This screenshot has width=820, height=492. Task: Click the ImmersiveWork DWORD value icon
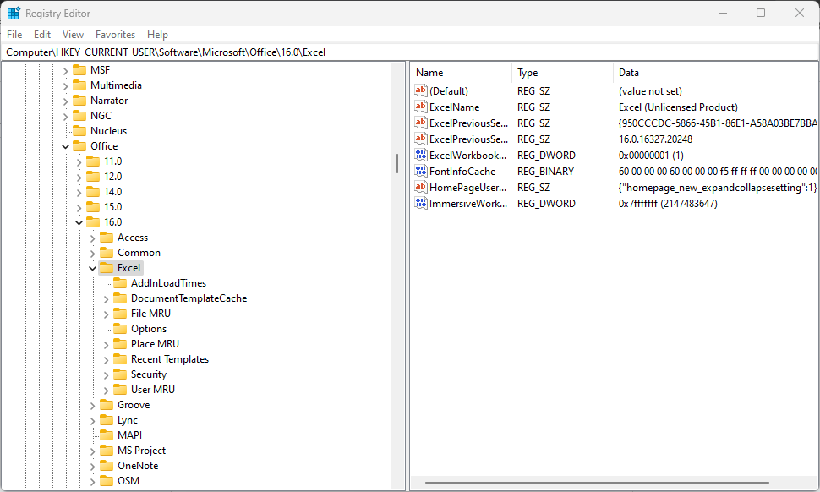420,204
